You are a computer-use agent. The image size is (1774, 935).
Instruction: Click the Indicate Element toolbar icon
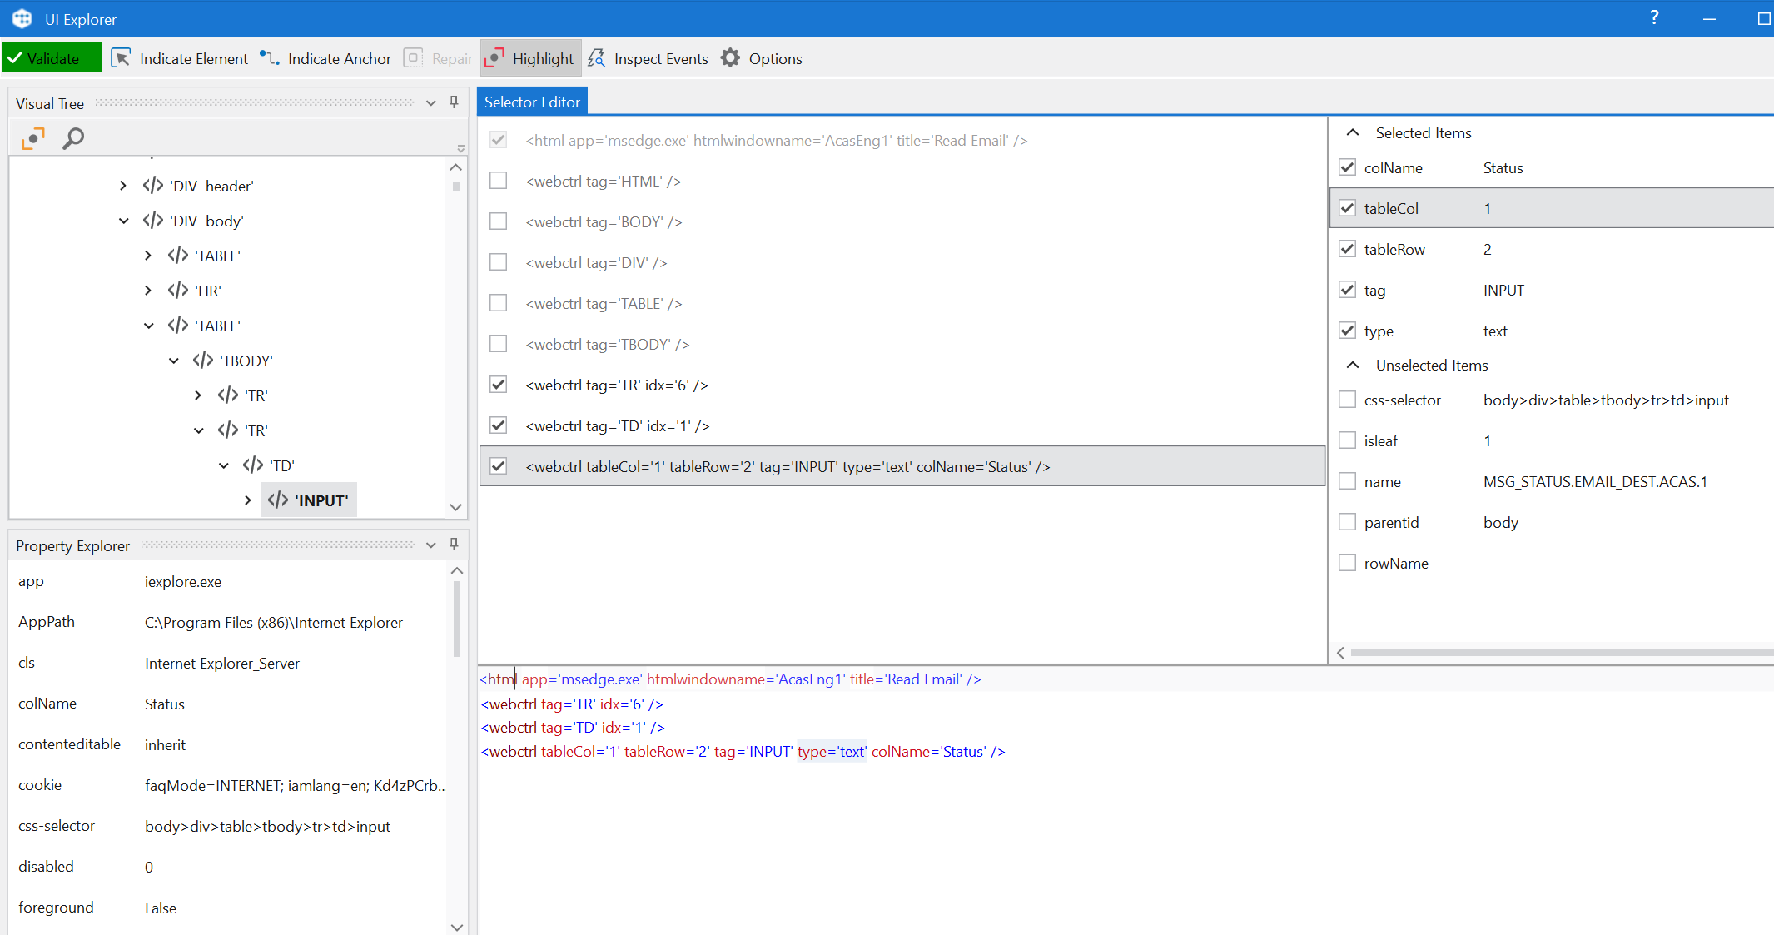pos(122,58)
